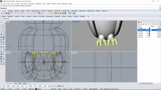Click the New Layer icon in Layers panel
Screen dimensions: 161x90
point(139,24)
